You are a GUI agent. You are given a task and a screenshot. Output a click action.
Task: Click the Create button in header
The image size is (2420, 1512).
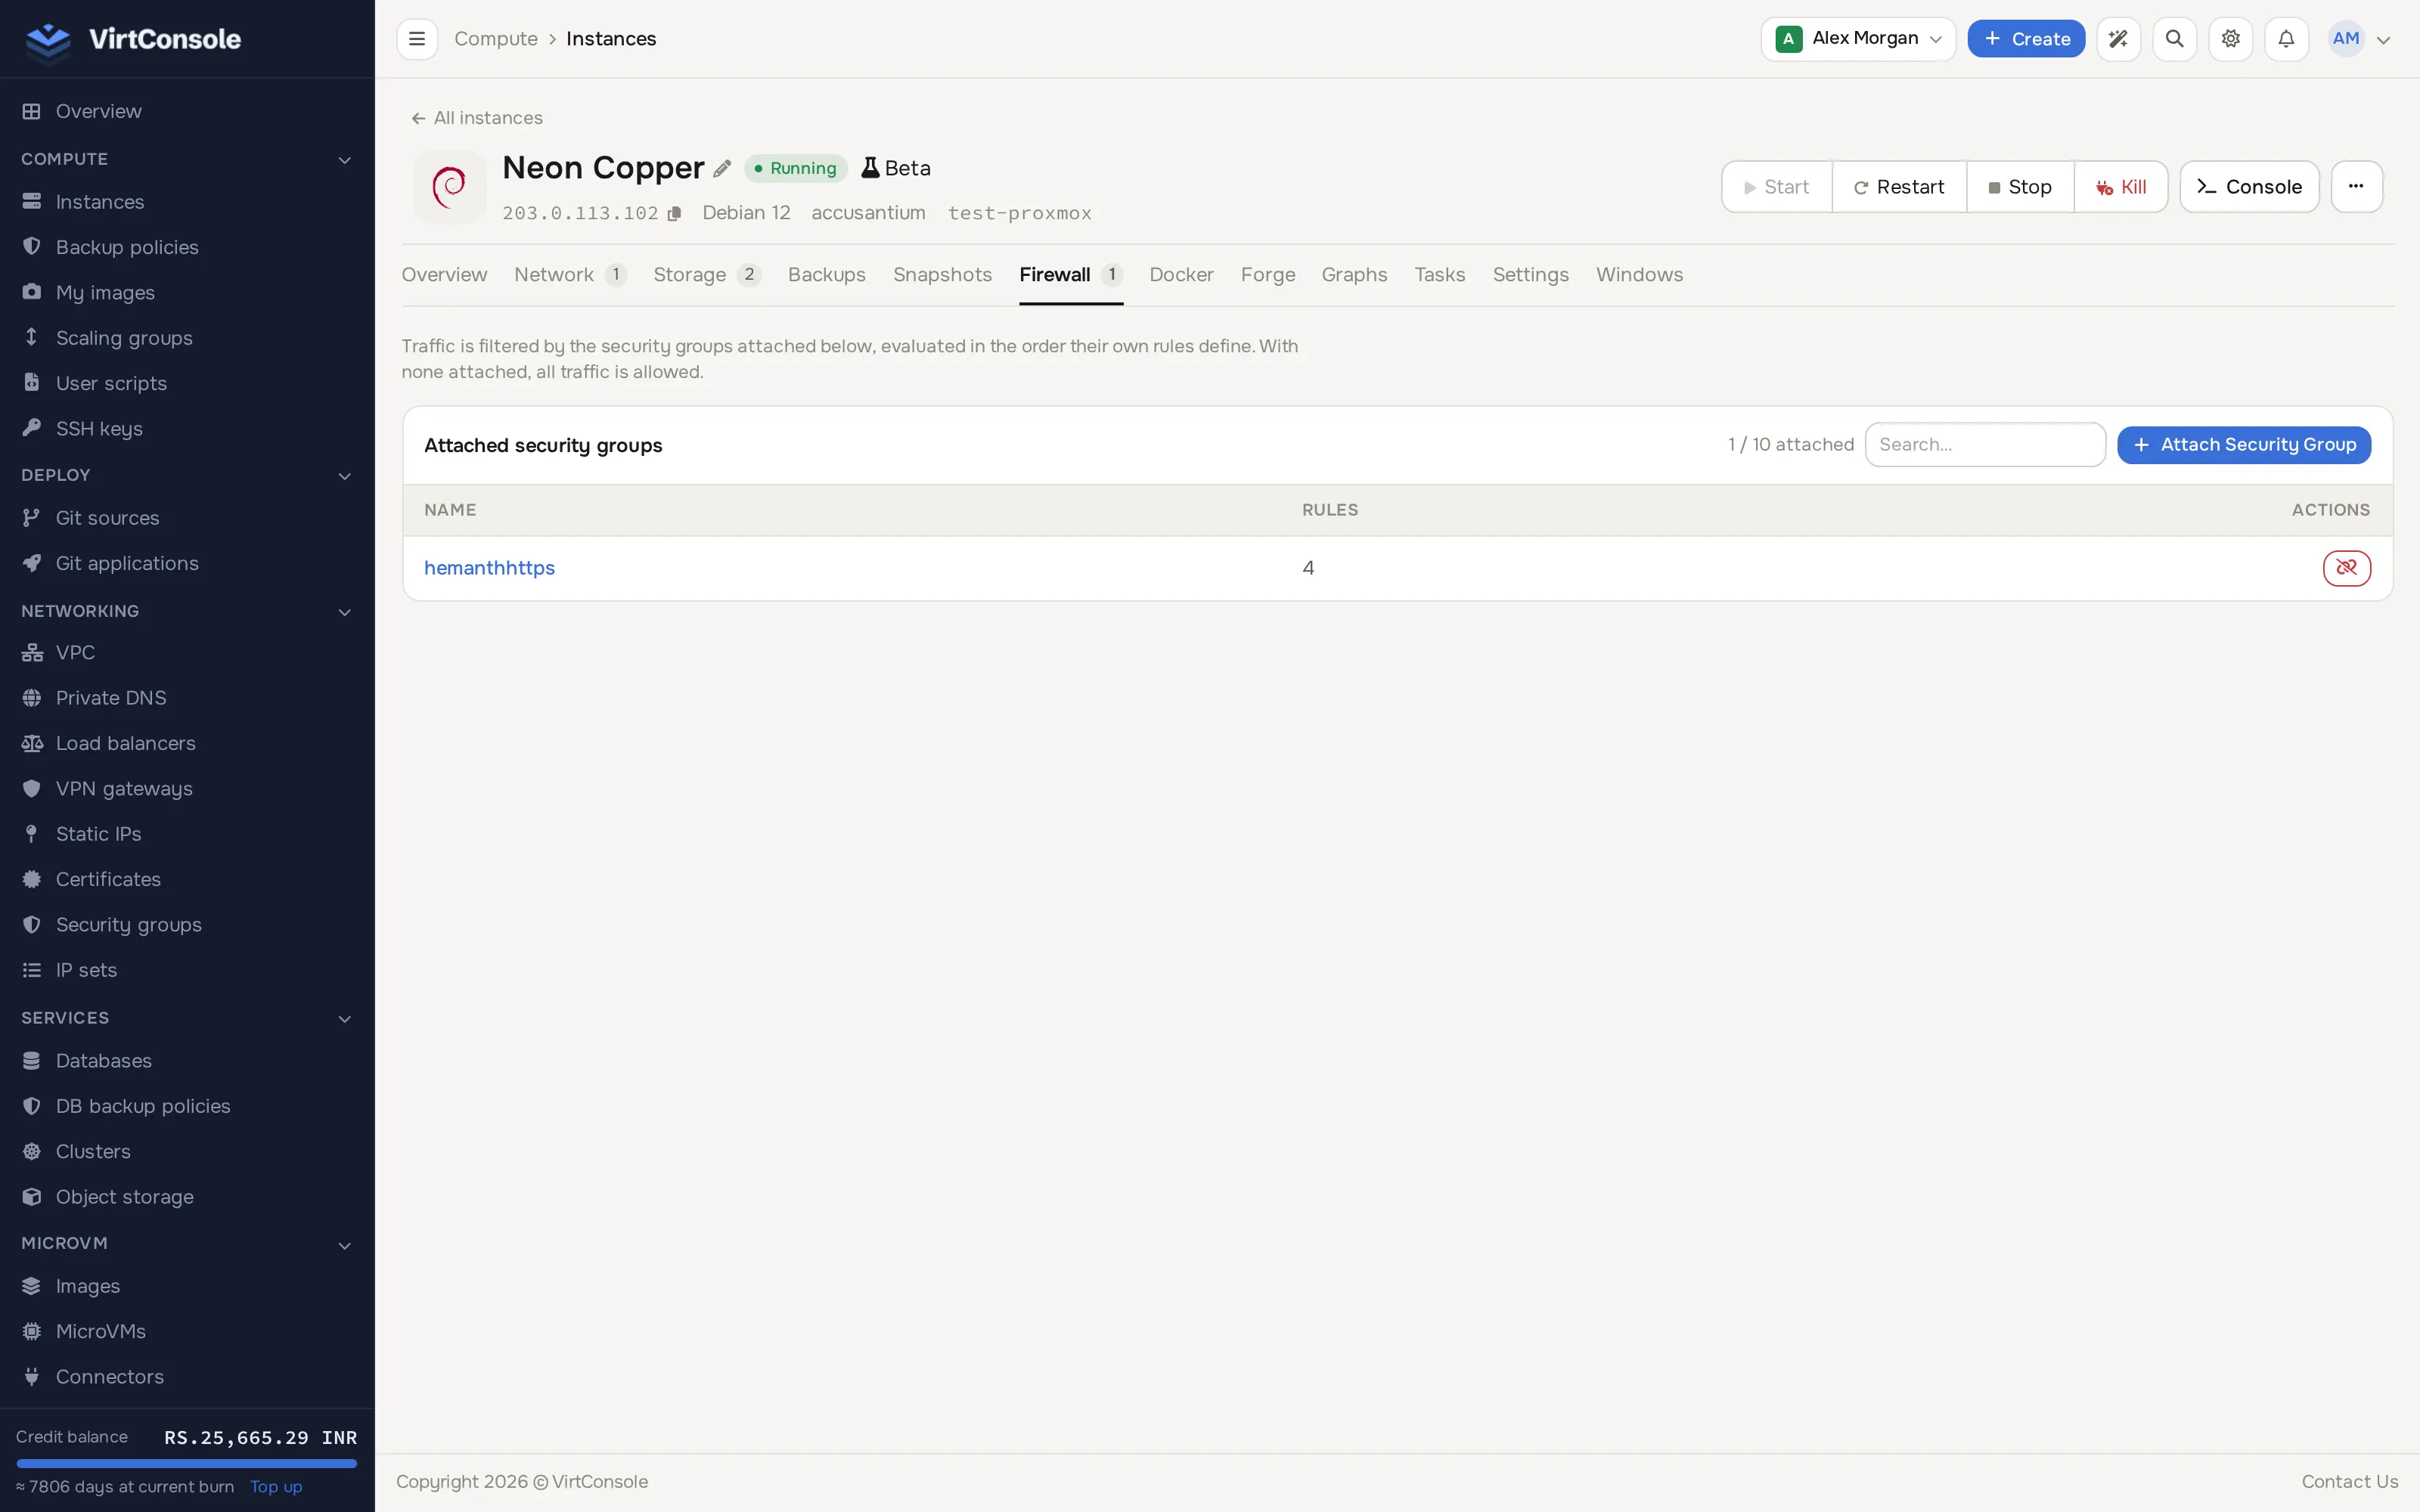click(2026, 39)
